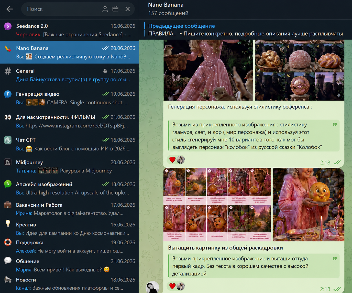Open the storyboard collage image
Viewport: 352px width, 293px height.
pos(217,205)
